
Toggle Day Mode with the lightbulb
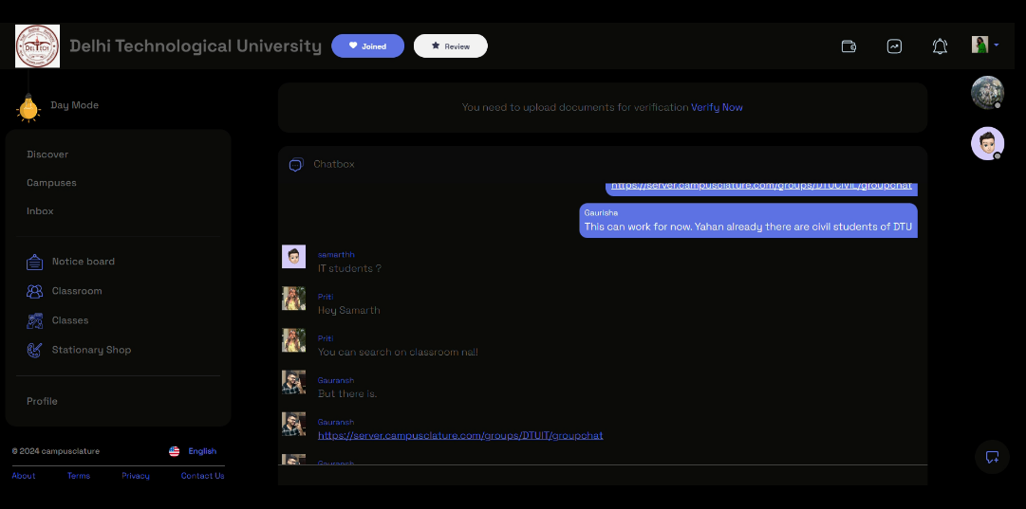[x=28, y=108]
